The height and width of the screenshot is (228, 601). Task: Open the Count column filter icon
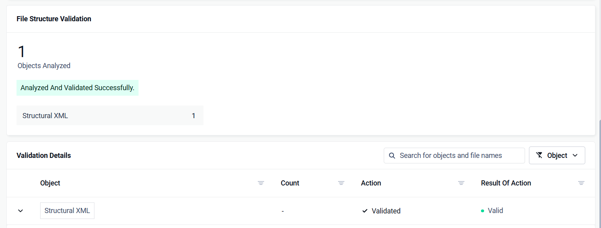[341, 183]
